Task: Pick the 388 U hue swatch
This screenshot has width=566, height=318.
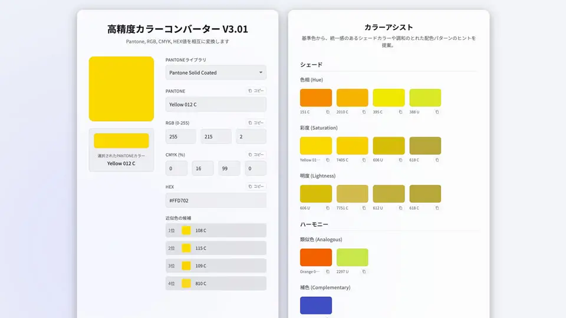Action: click(x=425, y=98)
